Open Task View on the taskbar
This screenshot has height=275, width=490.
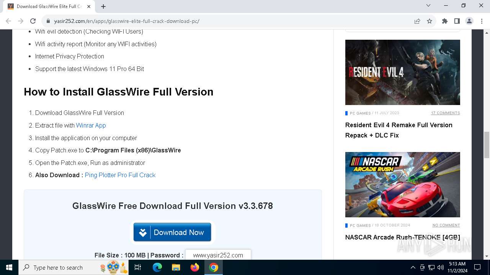[x=138, y=267]
